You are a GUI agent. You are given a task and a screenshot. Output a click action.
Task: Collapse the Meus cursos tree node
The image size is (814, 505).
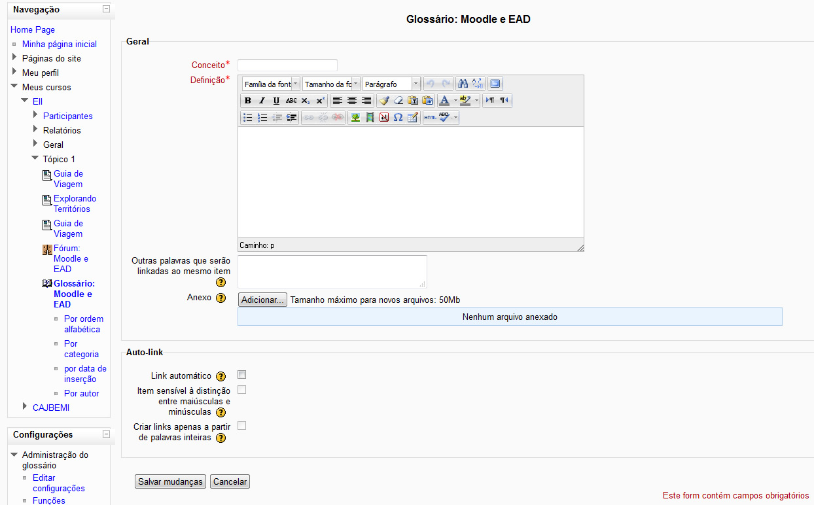pyautogui.click(x=14, y=86)
